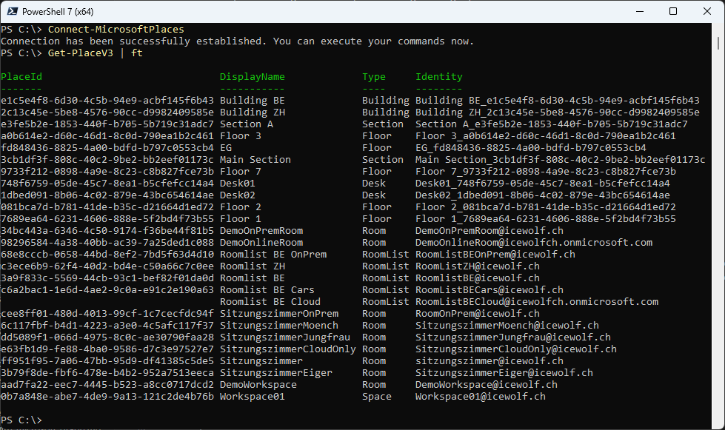Click the Building BE display name
725x430 pixels.
(252, 101)
